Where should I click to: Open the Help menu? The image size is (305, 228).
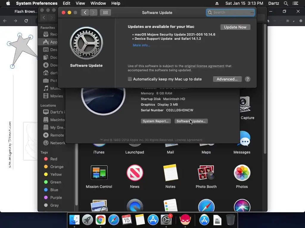click(x=116, y=3)
